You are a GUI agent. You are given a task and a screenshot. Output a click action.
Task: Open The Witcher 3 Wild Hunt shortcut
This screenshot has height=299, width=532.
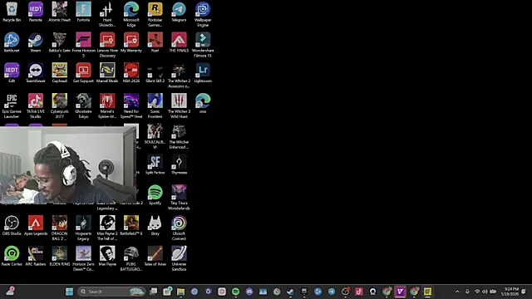179,105
